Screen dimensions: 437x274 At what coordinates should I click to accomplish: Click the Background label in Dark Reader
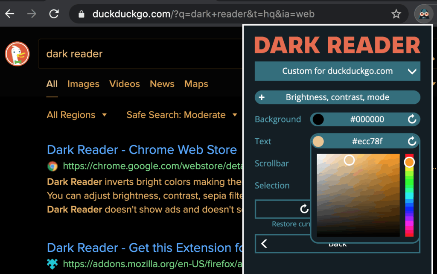click(278, 120)
